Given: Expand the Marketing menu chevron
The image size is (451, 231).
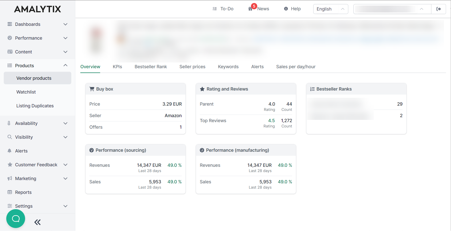Looking at the screenshot, I should pyautogui.click(x=66, y=179).
